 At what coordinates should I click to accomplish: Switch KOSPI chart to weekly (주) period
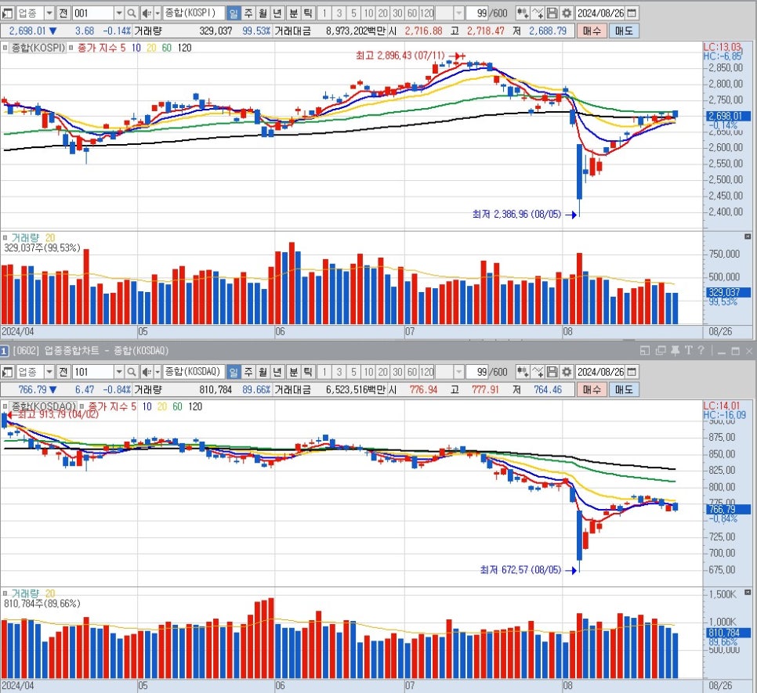(248, 13)
